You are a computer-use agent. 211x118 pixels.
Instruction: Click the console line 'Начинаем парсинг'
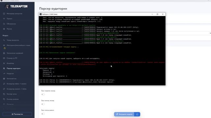point(76,82)
